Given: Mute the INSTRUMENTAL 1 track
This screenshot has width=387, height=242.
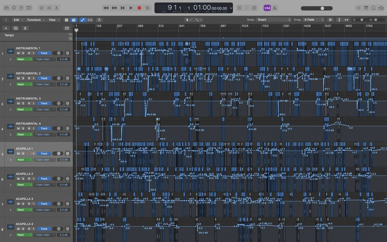Looking at the screenshot, I should click(18, 53).
